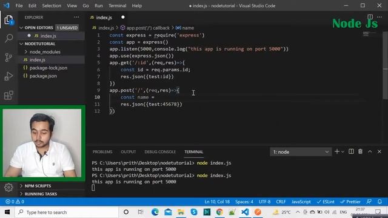388x218 pixels.
Task: Open Mail app from taskbar
Action: tap(168, 212)
